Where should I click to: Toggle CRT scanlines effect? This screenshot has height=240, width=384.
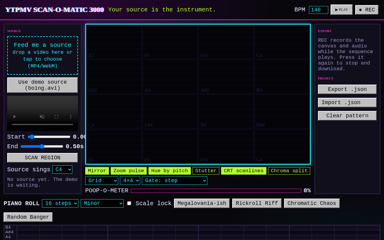pyautogui.click(x=244, y=171)
